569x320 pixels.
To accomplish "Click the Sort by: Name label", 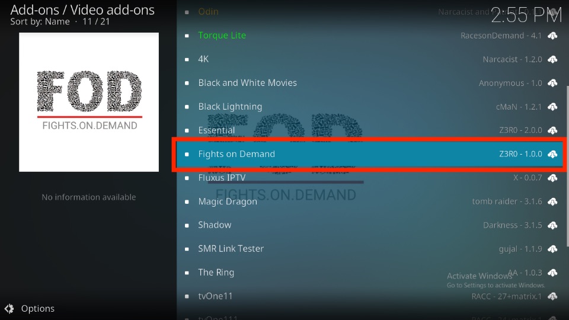I will 40,21.
